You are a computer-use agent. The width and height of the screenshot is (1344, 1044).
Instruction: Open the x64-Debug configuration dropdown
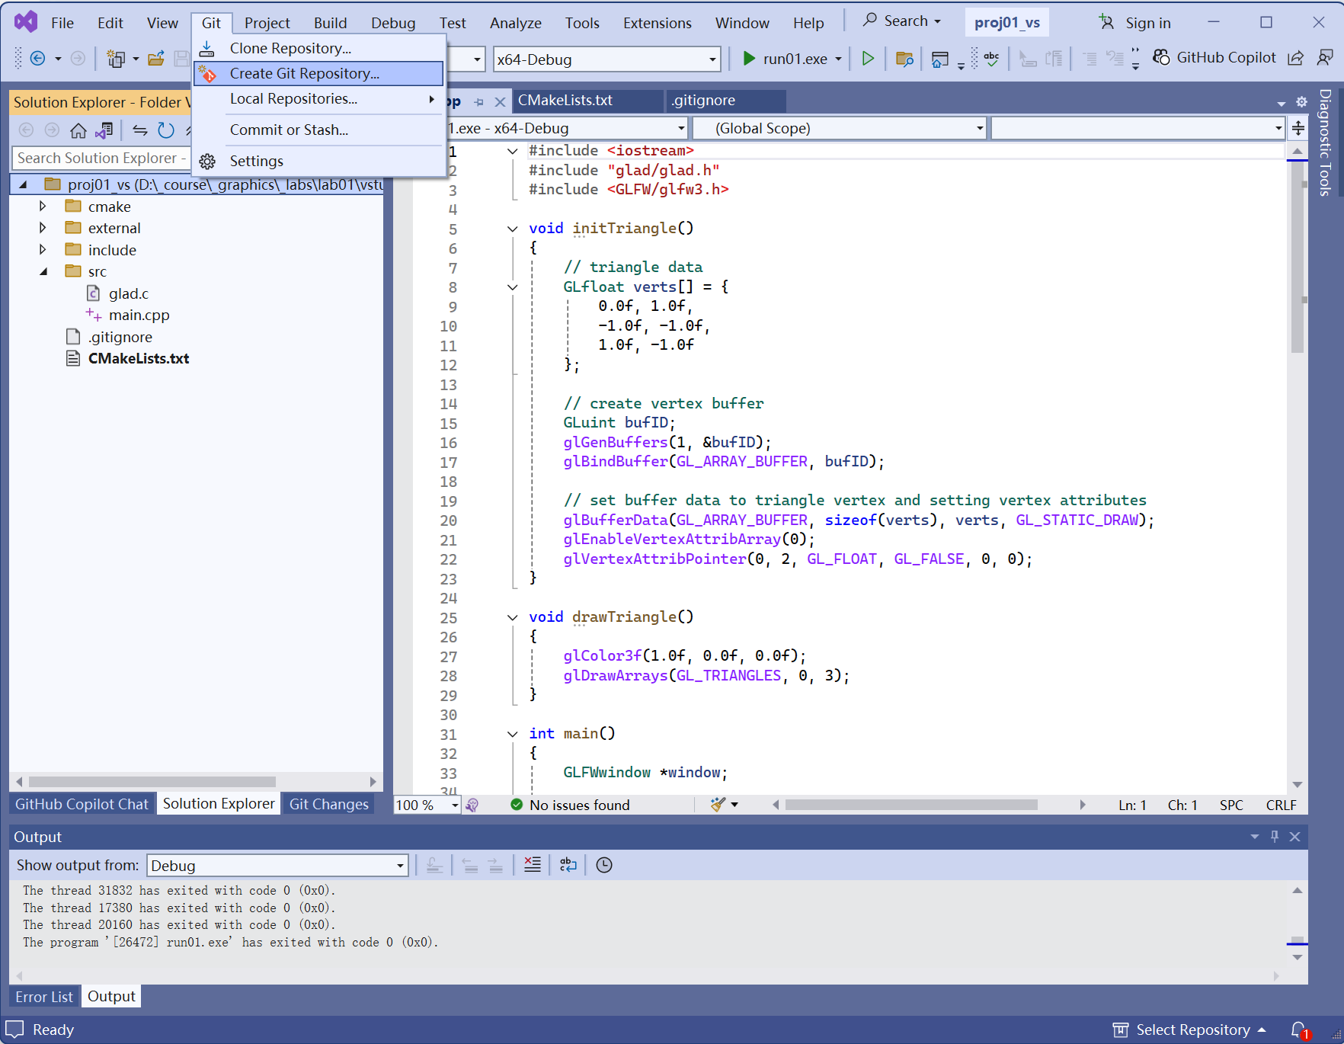point(606,59)
